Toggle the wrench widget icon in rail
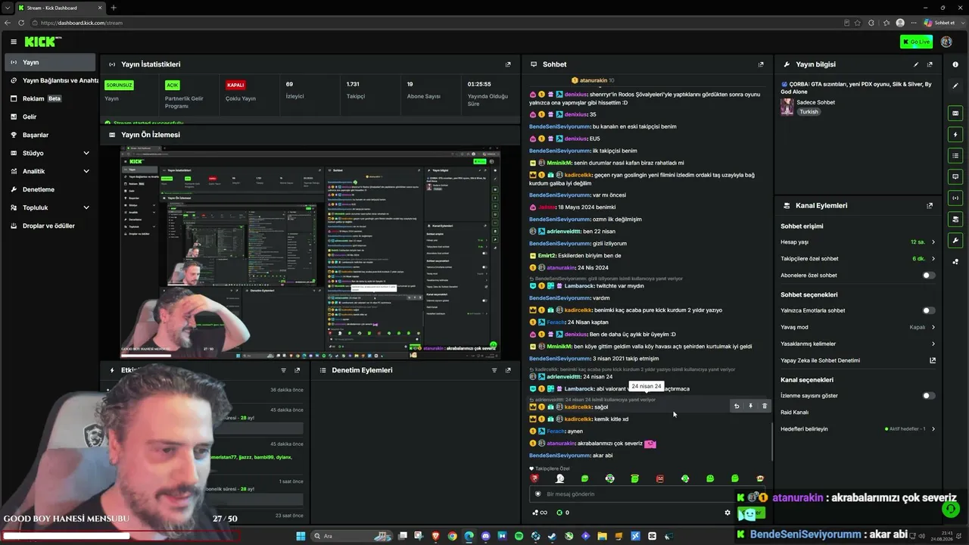Screen dimensions: 969x545 (955, 241)
